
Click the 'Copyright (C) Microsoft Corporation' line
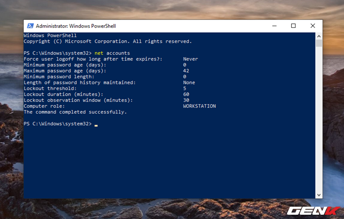[107, 41]
